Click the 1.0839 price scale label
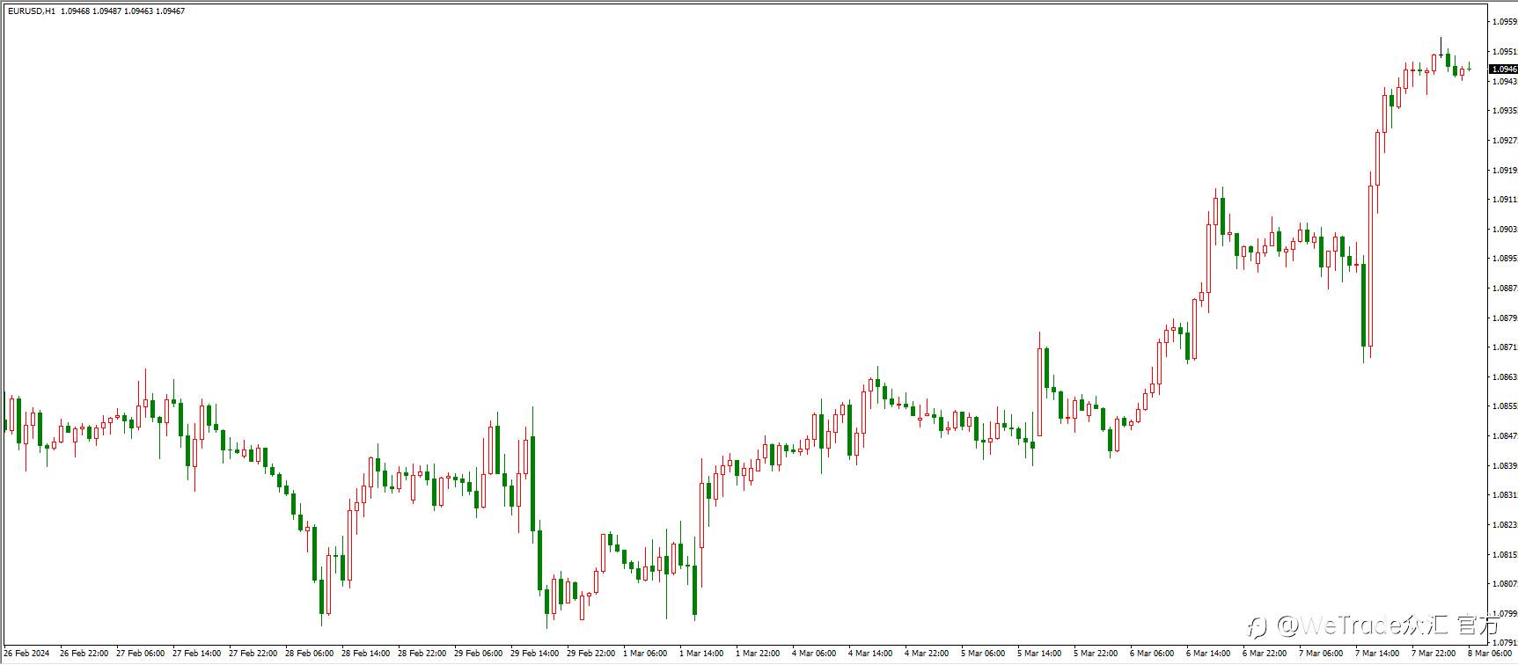Screen dimensions: 1518x665 click(x=1505, y=466)
